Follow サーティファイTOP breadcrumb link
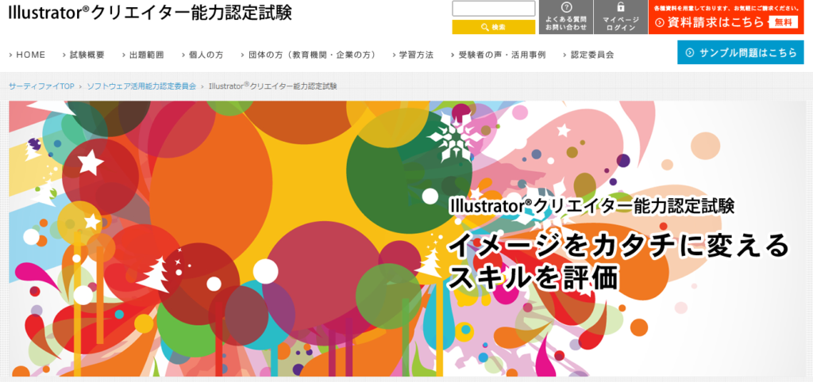813x382 pixels. click(41, 86)
